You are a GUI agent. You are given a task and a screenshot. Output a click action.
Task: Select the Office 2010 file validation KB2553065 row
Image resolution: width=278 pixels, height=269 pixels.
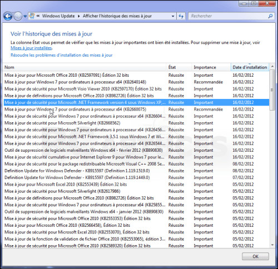(x=136, y=239)
